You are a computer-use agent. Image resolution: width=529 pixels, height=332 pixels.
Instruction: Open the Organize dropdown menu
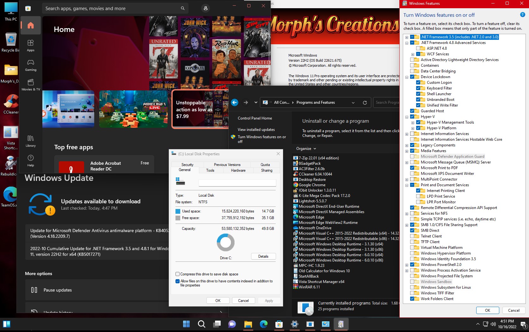click(x=306, y=149)
